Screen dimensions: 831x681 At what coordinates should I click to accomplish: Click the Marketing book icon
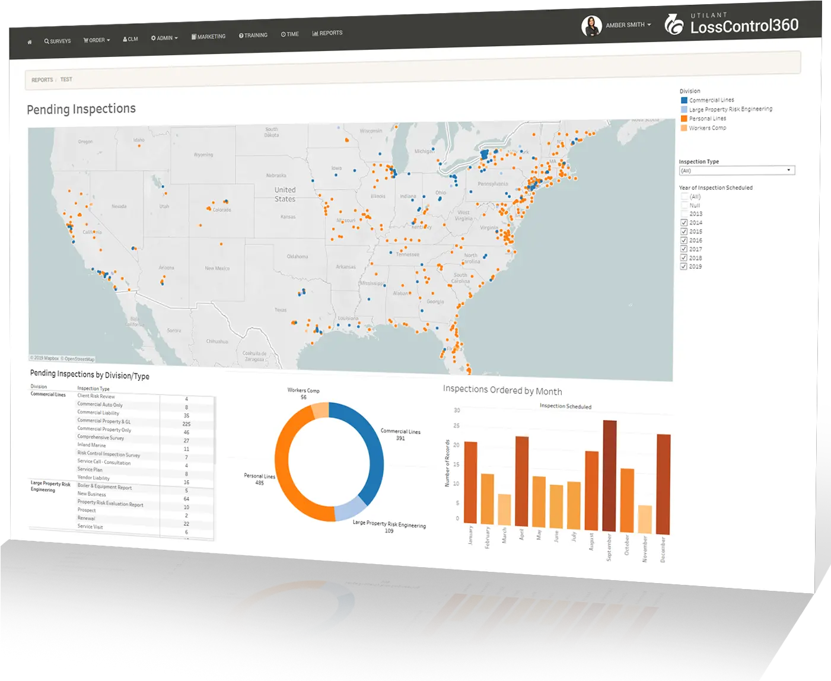(194, 37)
